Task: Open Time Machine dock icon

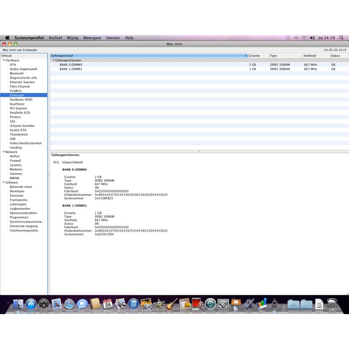Action: (x=210, y=304)
